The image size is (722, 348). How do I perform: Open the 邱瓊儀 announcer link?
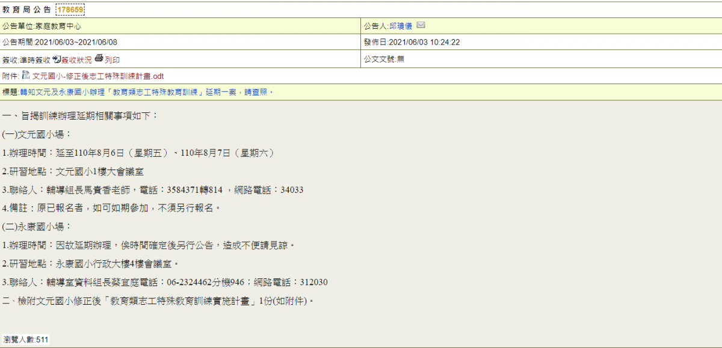[x=401, y=26]
